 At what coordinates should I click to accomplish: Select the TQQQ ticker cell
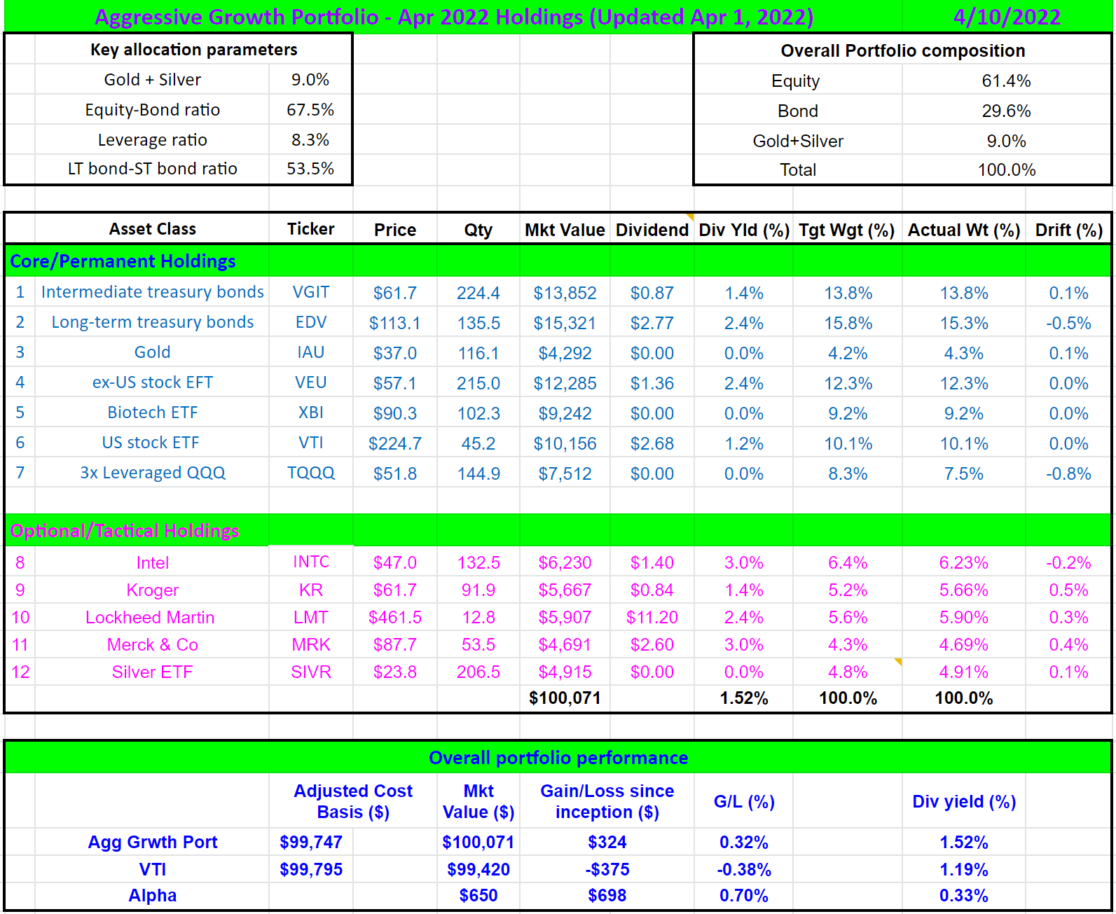tap(310, 473)
